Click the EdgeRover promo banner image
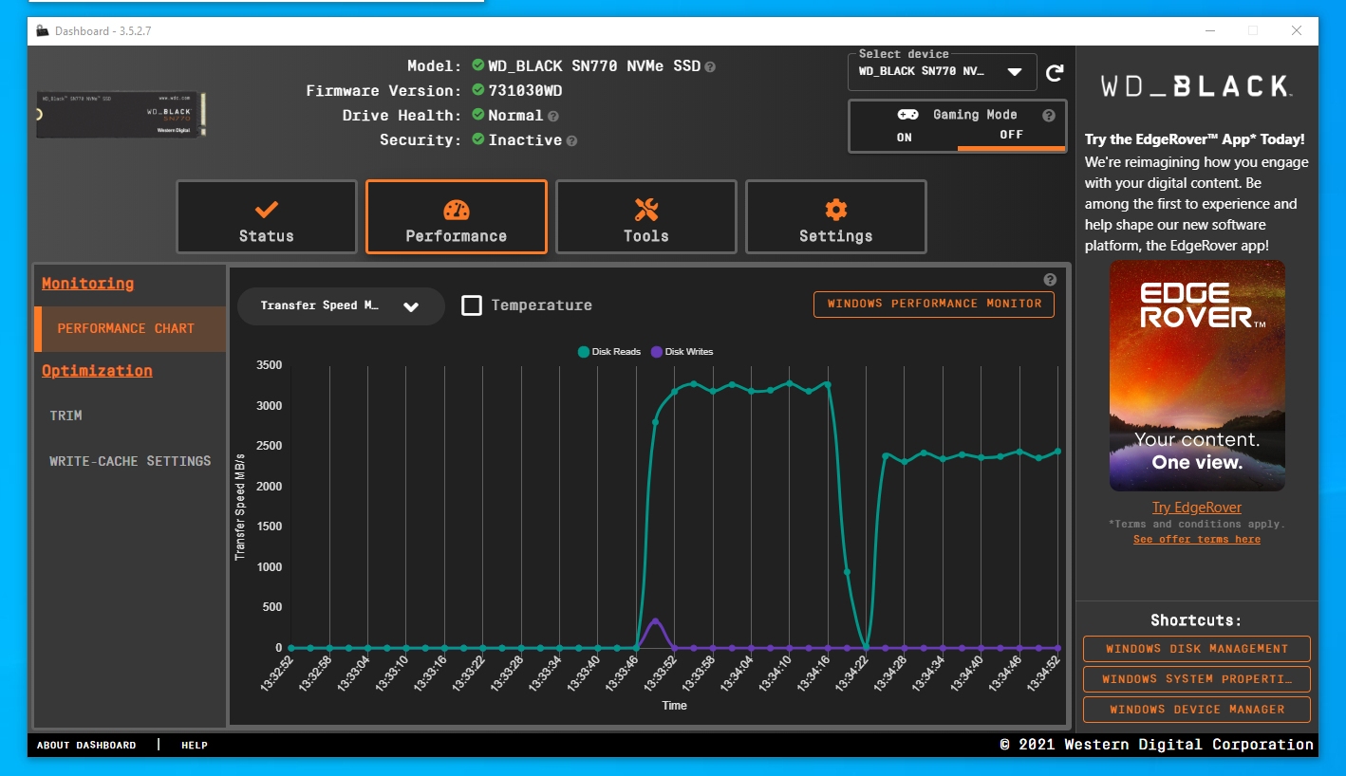The image size is (1346, 776). tap(1197, 376)
